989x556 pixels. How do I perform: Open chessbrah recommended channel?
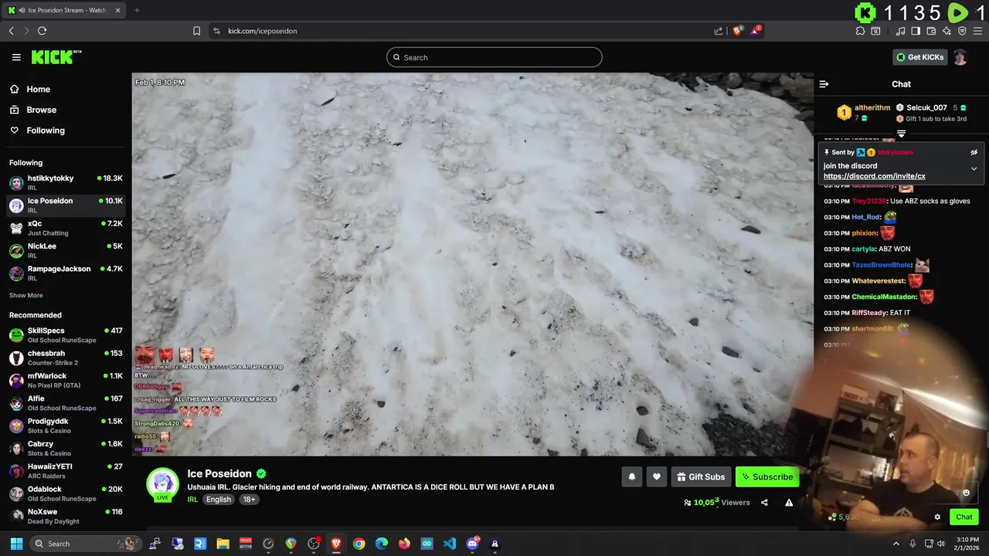coord(66,358)
